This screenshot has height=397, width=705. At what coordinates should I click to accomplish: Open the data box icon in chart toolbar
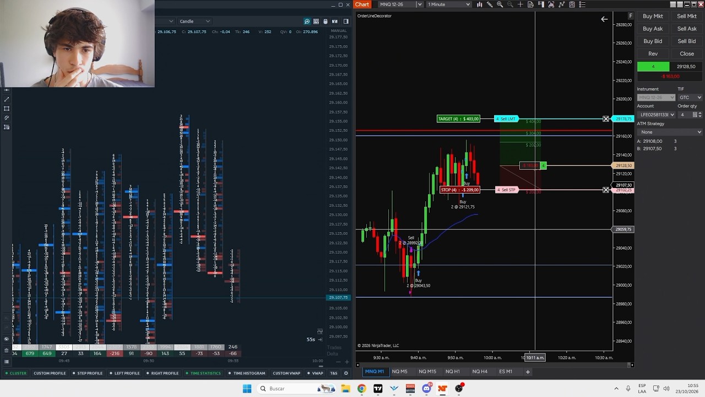(530, 4)
